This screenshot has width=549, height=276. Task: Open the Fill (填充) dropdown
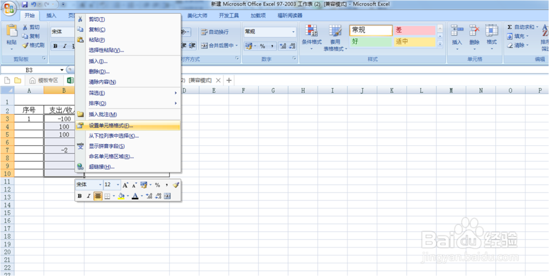(x=518, y=36)
